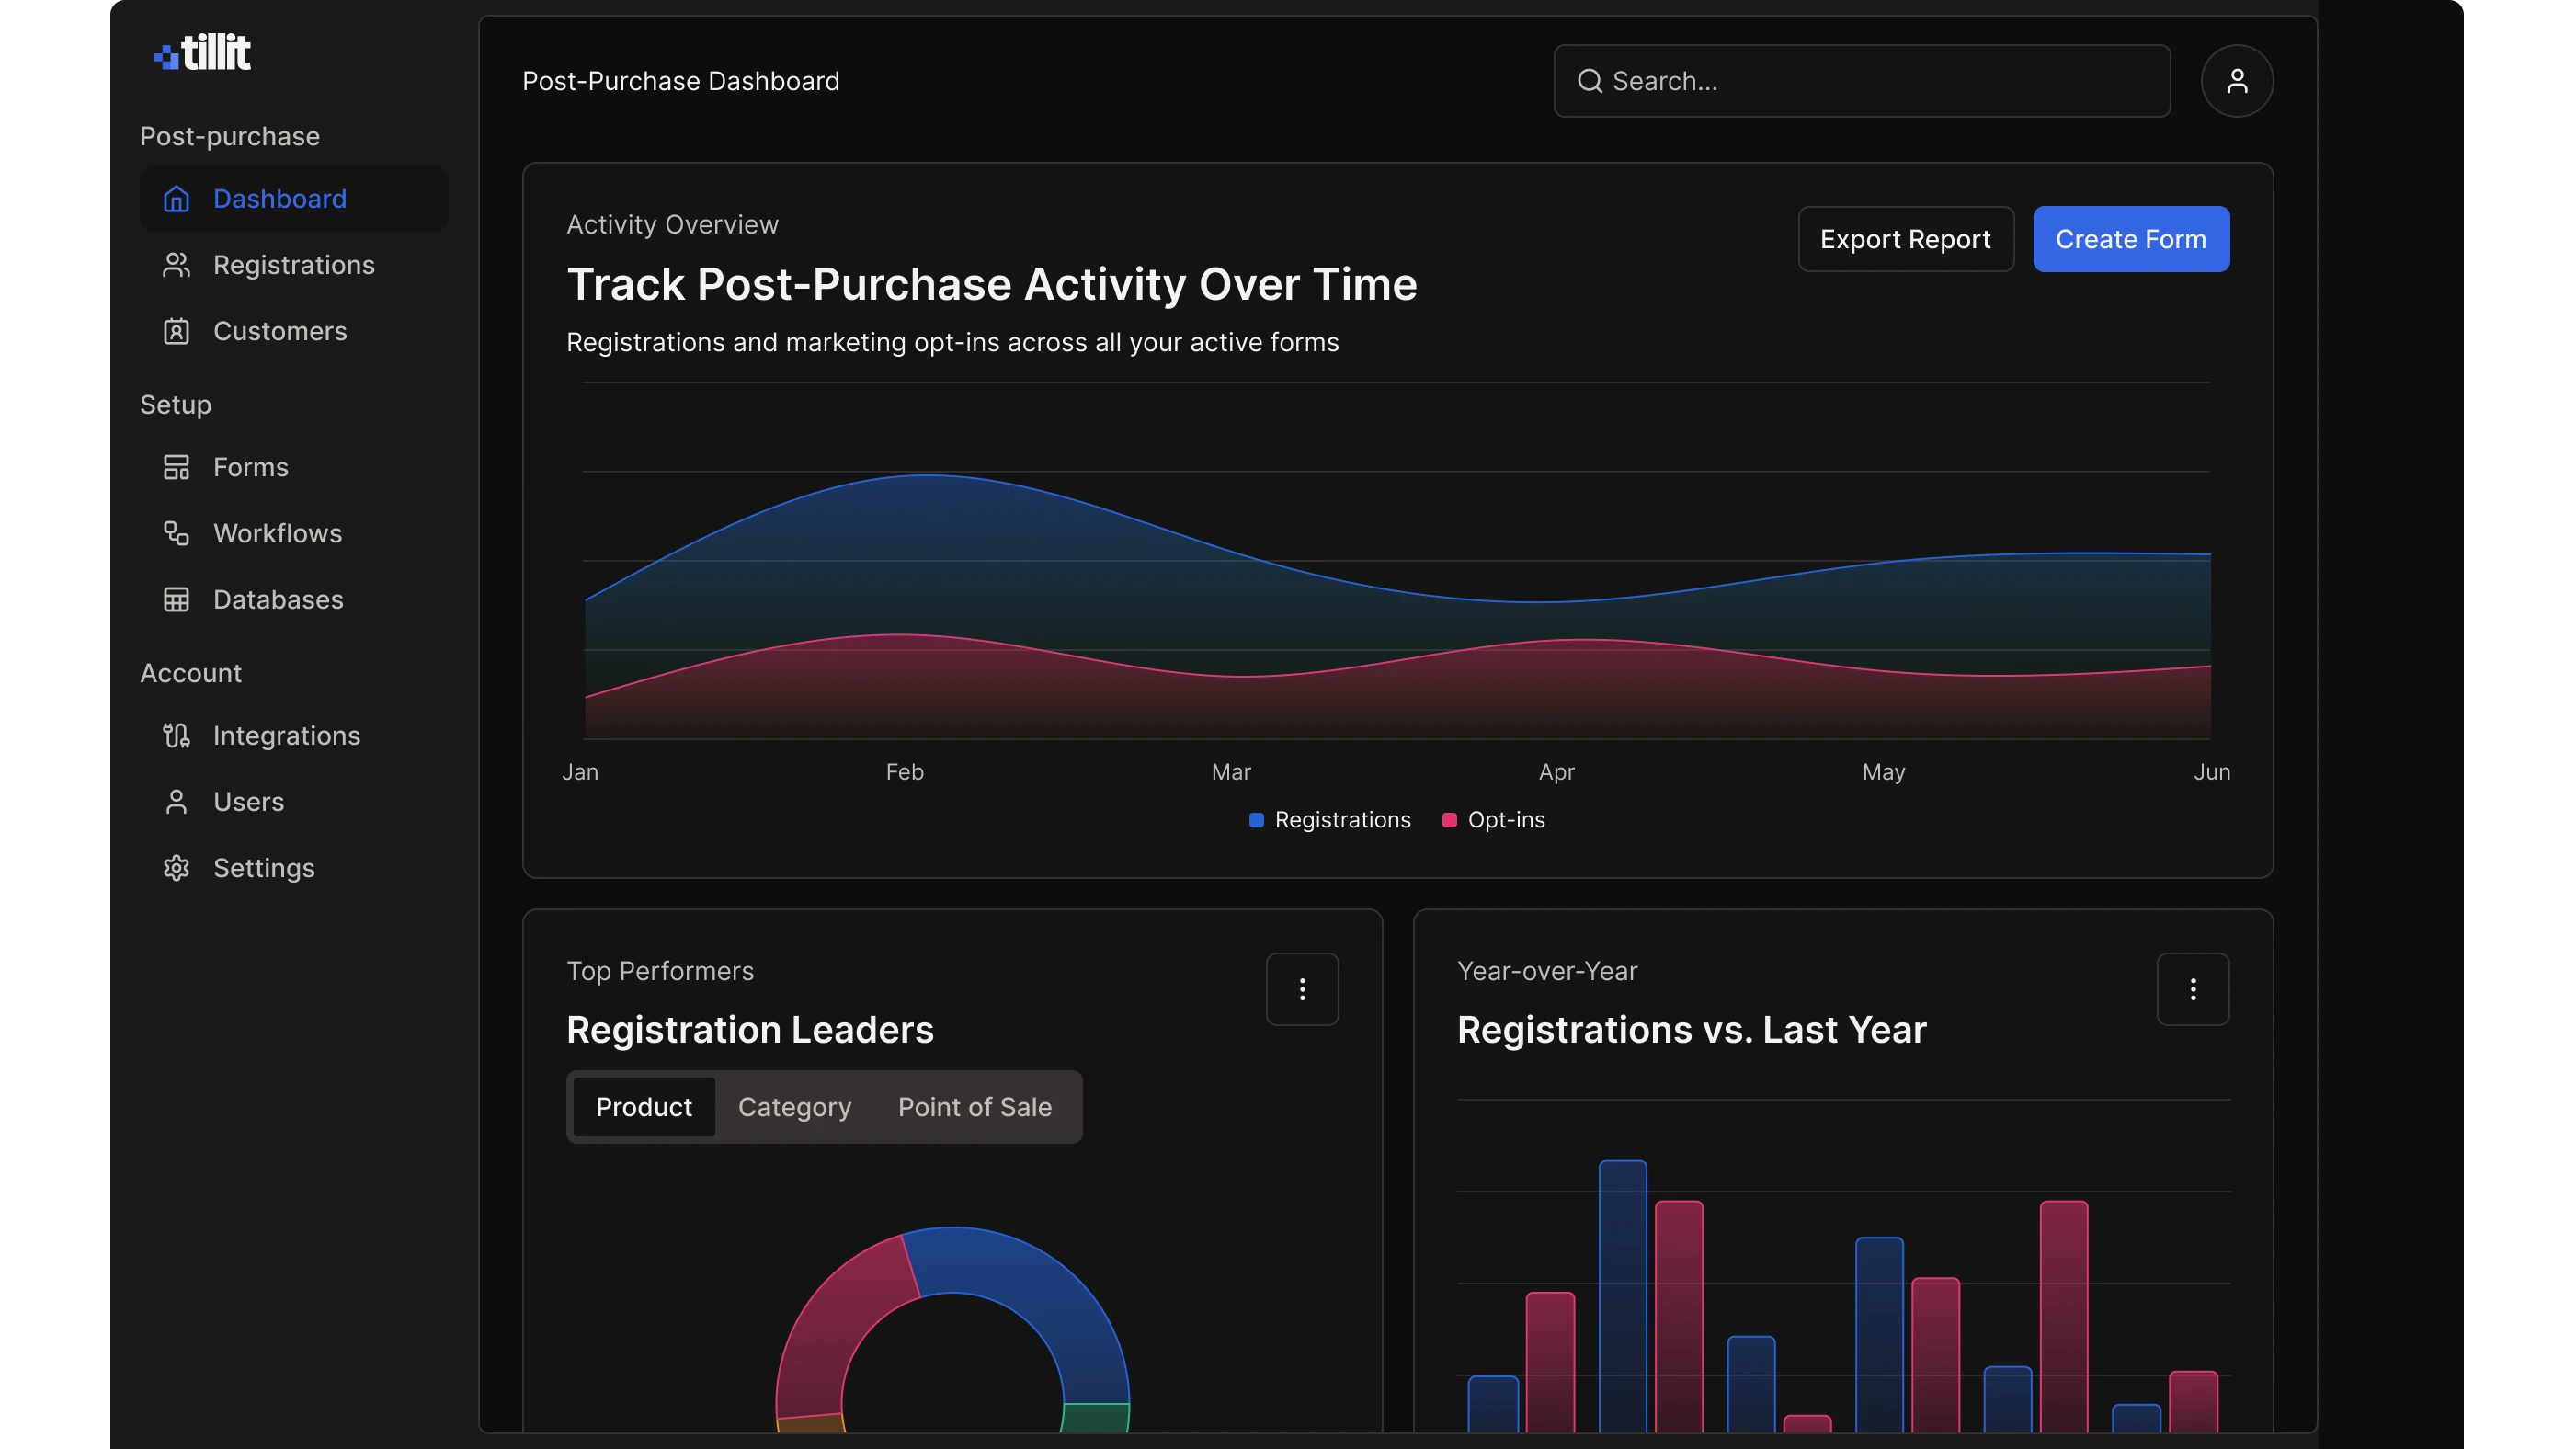Click the Integrations icon in sidebar

click(176, 736)
